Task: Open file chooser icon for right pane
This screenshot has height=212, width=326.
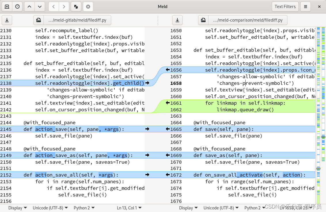Action: coord(203,20)
